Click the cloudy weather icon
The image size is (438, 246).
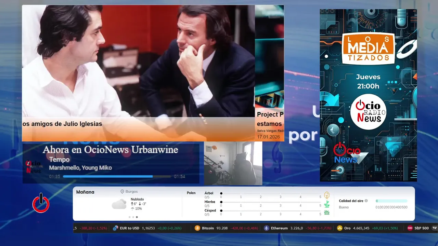[119, 204]
